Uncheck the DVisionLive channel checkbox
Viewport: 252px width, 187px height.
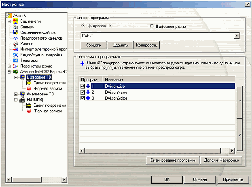tap(82, 86)
